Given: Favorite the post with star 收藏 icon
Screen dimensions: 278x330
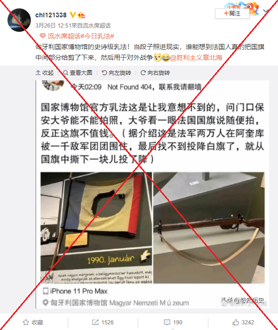Looking at the screenshot, I should point(33,323).
